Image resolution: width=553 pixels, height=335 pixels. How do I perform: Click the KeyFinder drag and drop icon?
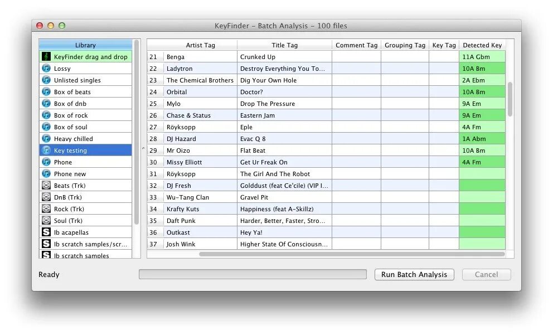(46, 56)
